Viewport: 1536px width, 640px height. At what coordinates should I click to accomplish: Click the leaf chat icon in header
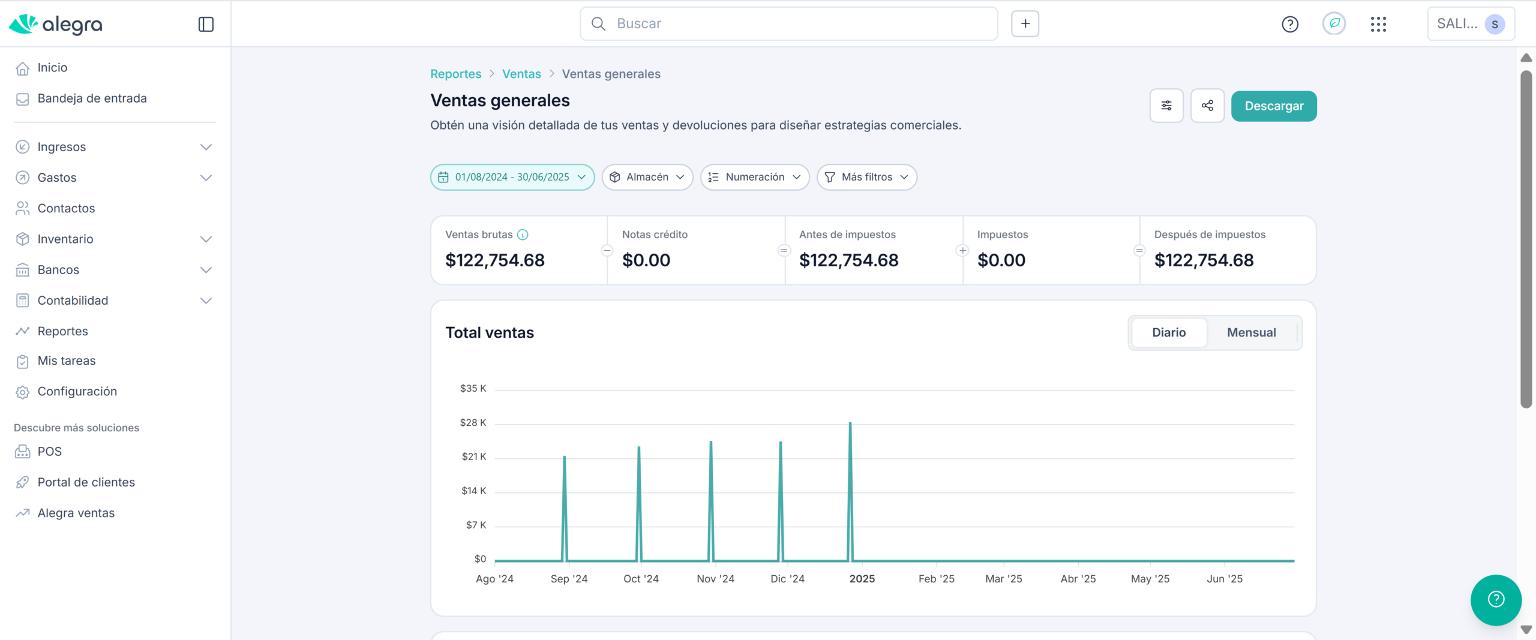pos(1334,24)
